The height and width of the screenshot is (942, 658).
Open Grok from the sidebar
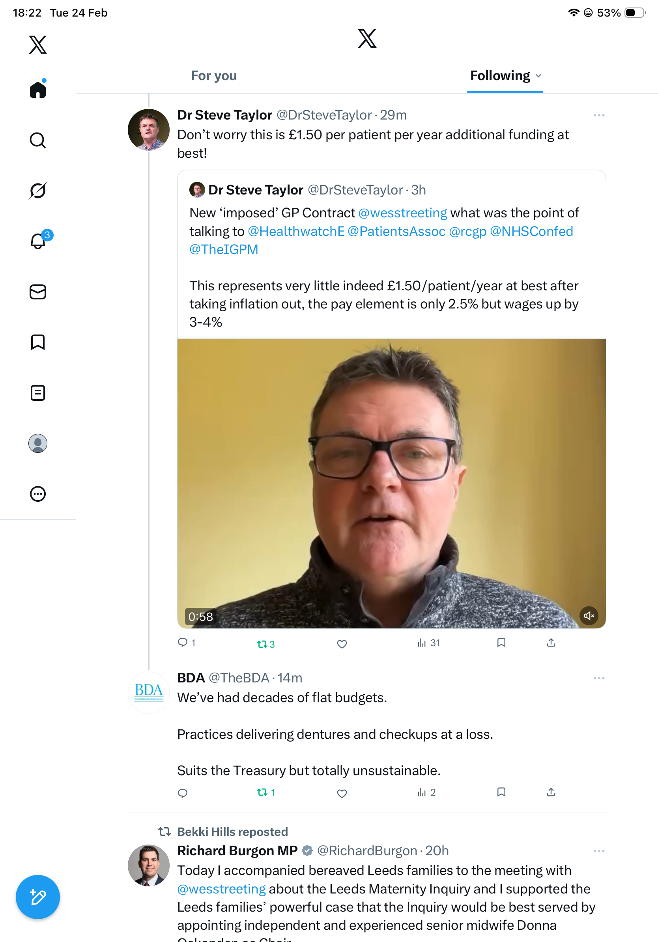pyautogui.click(x=38, y=191)
